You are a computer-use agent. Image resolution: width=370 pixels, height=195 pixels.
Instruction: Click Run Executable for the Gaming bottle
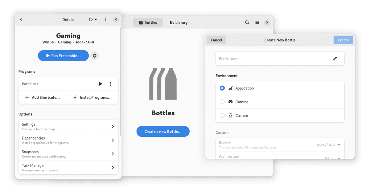(63, 55)
